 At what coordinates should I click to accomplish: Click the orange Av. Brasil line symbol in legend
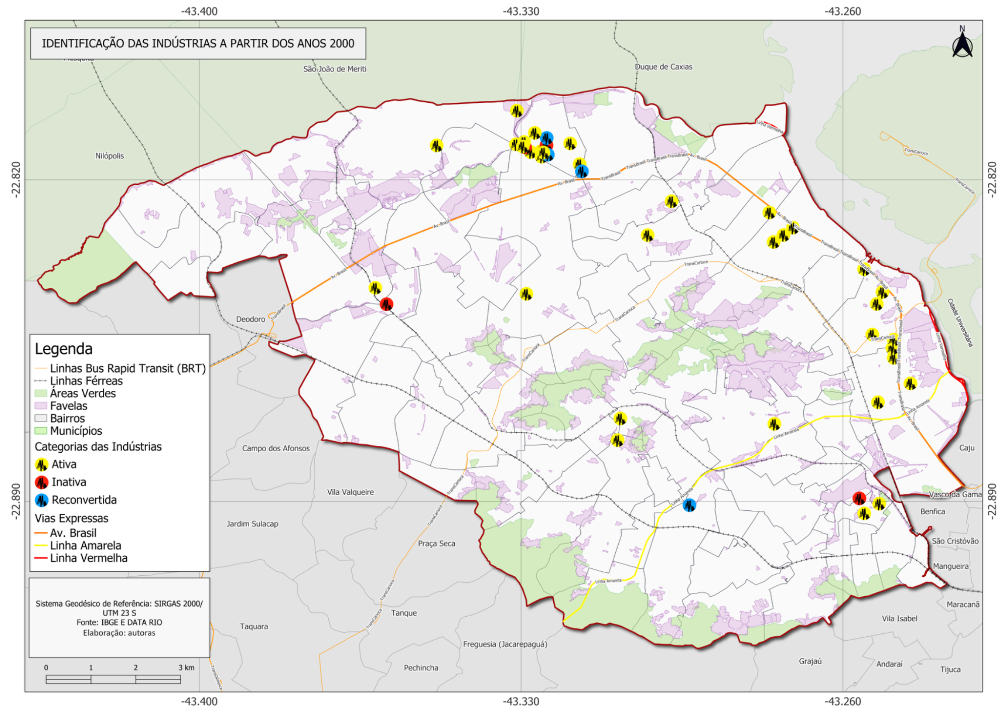(41, 533)
